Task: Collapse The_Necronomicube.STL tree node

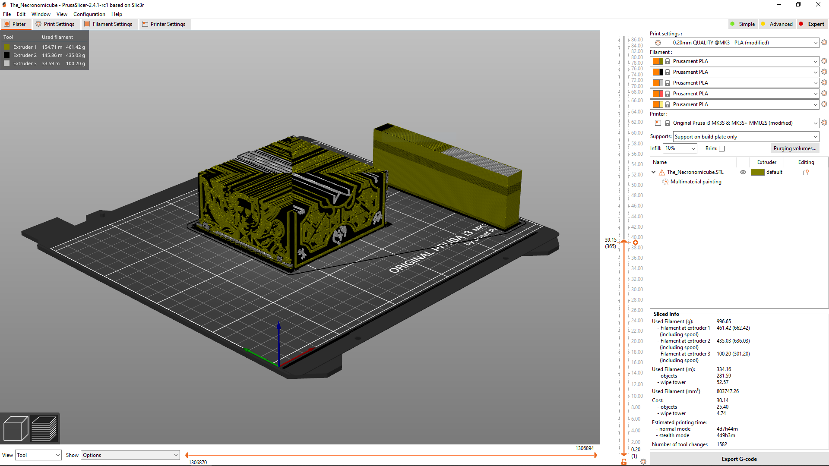Action: 654,172
